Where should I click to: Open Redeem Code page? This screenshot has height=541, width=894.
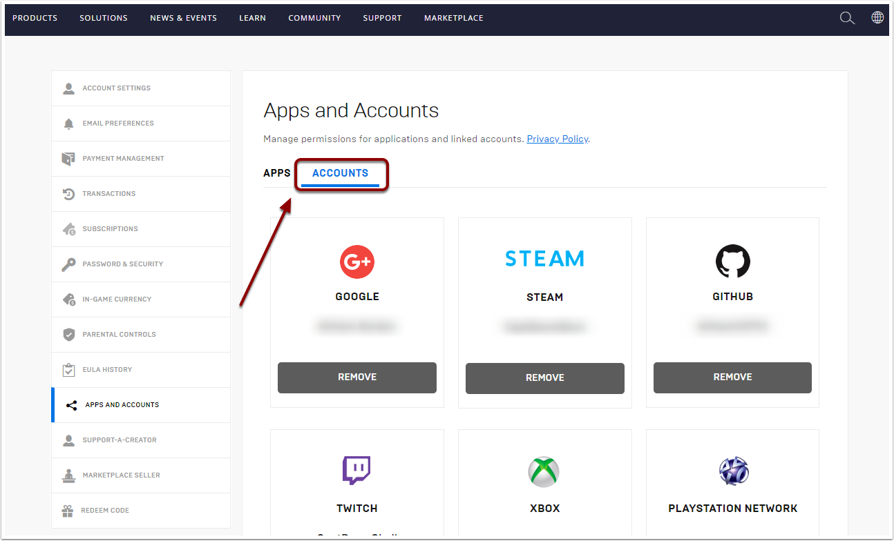141,511
